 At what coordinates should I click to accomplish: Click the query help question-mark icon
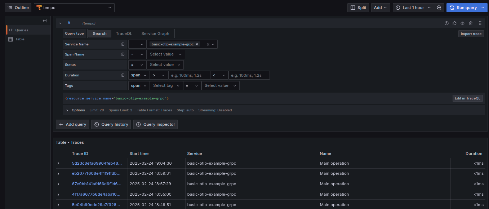[x=446, y=23]
